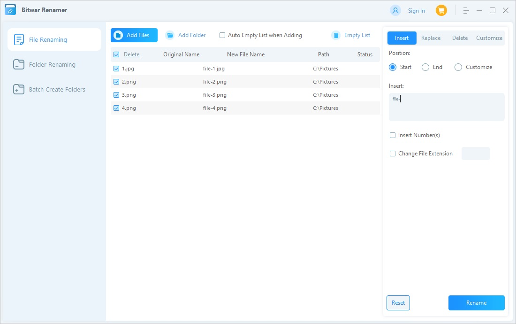This screenshot has width=516, height=324.
Task: Select the End position radio button
Action: pyautogui.click(x=425, y=67)
